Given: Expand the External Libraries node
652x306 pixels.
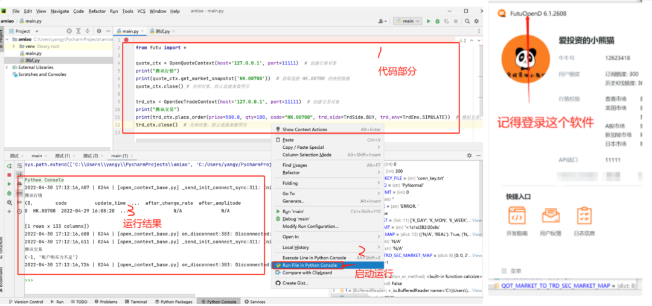Looking at the screenshot, I should pyautogui.click(x=7, y=67).
